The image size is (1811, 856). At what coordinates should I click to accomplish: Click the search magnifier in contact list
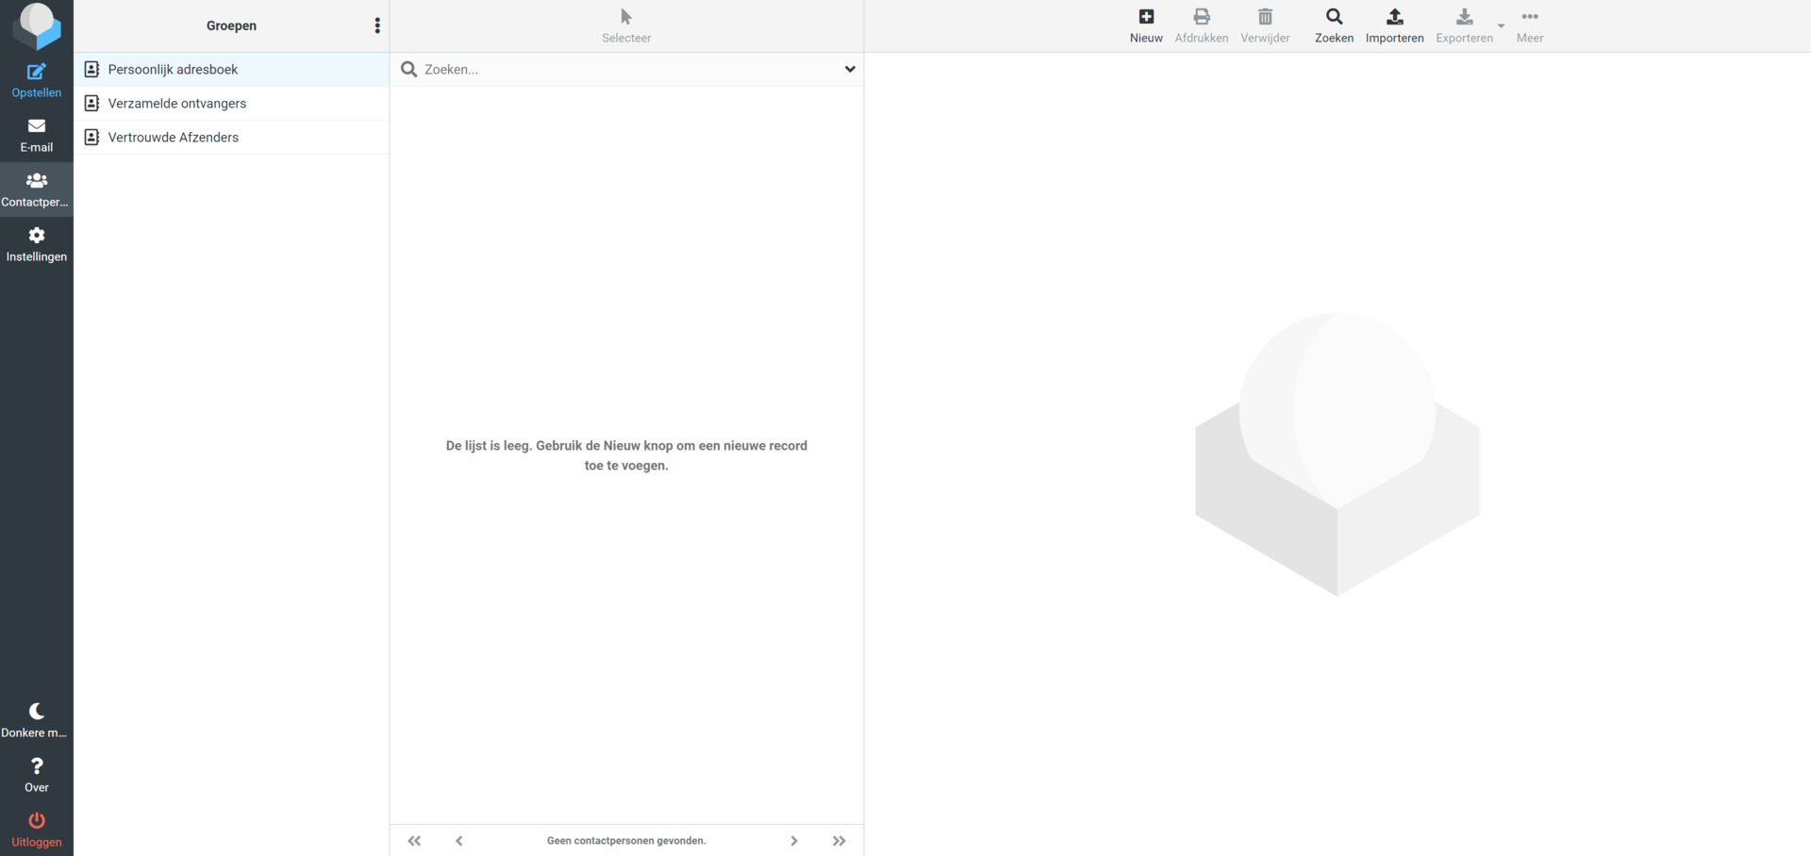coord(408,69)
